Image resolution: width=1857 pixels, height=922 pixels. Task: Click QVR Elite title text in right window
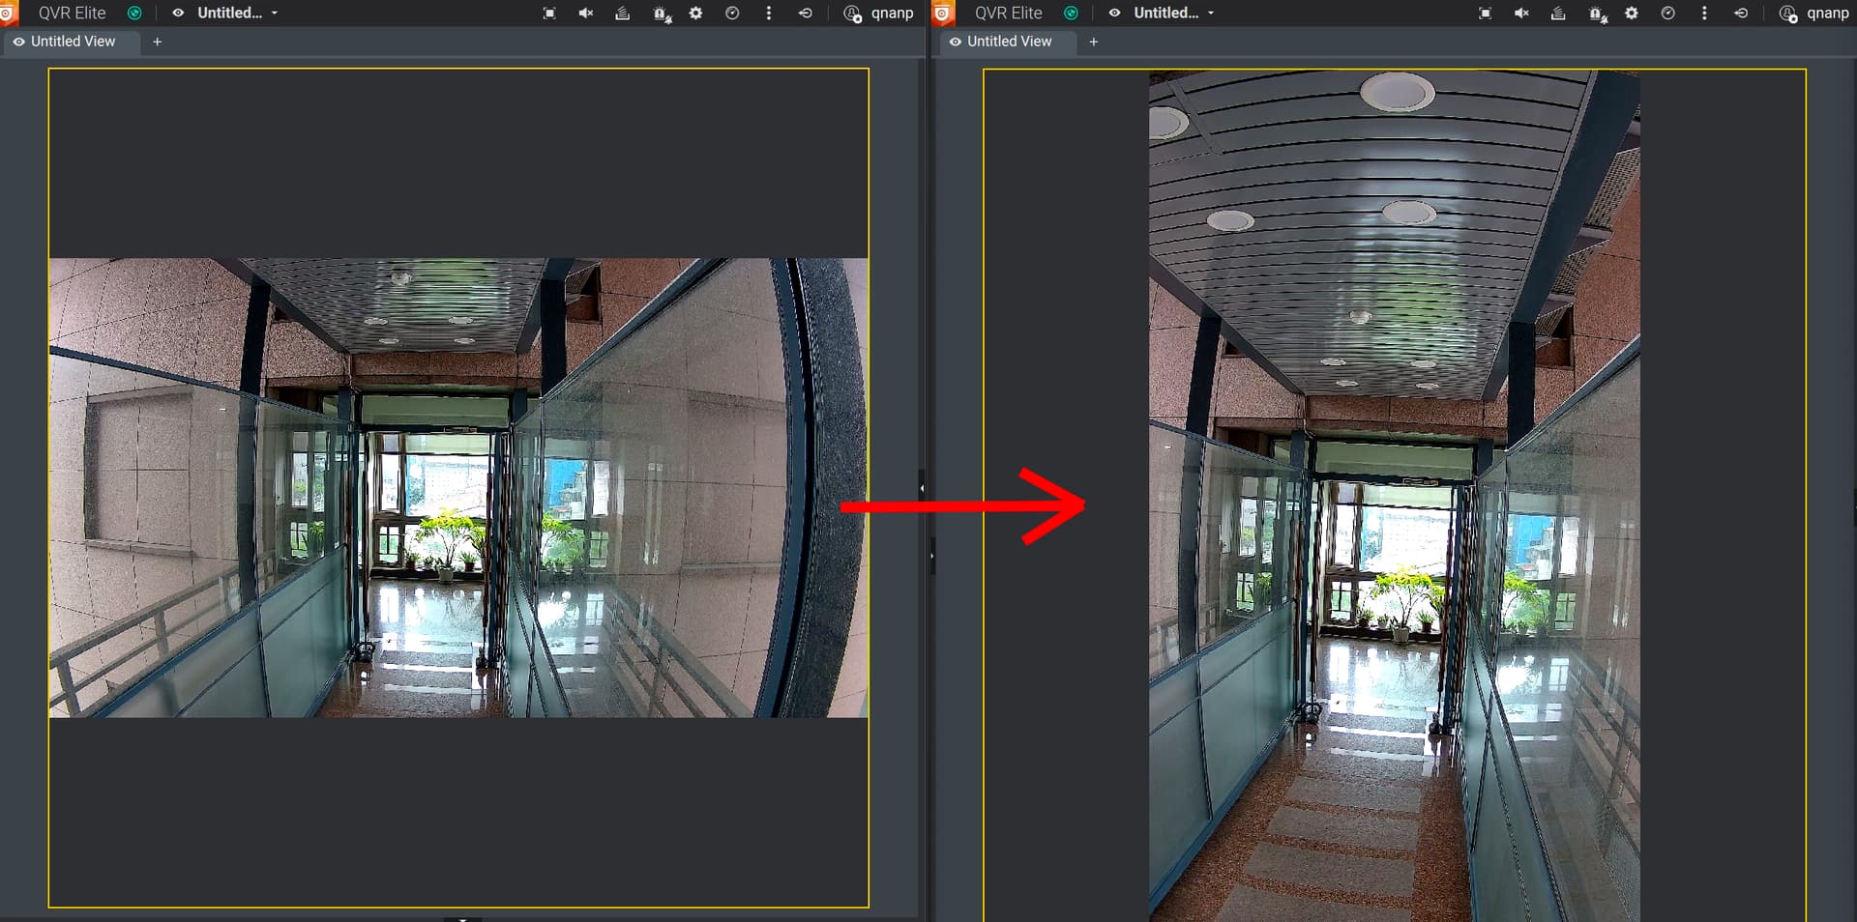pos(1009,14)
